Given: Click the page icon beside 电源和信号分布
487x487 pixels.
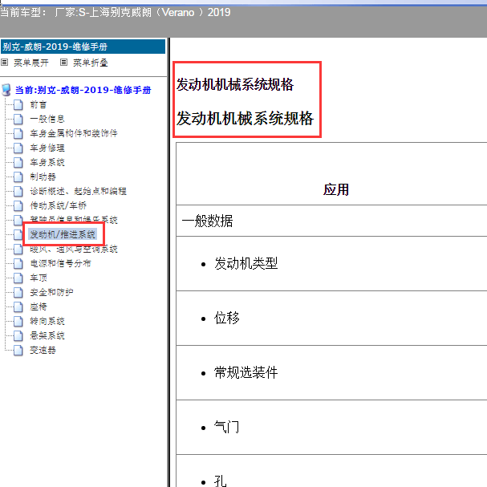Looking at the screenshot, I should point(18,263).
